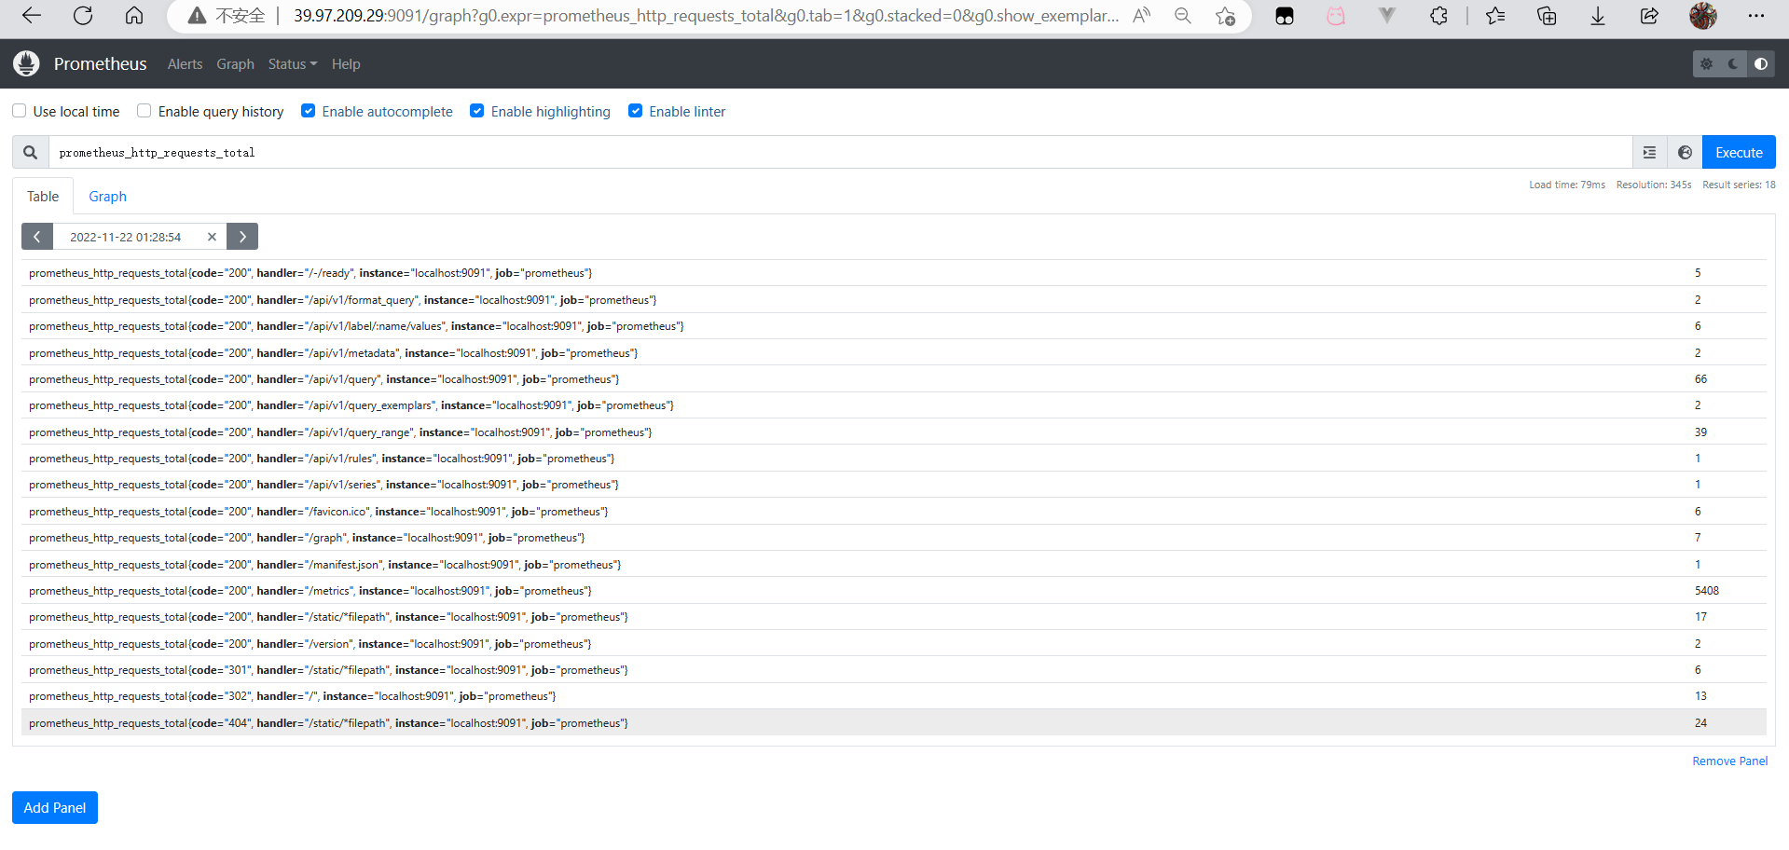Expand the Status dropdown menu
The width and height of the screenshot is (1789, 850).
click(293, 64)
